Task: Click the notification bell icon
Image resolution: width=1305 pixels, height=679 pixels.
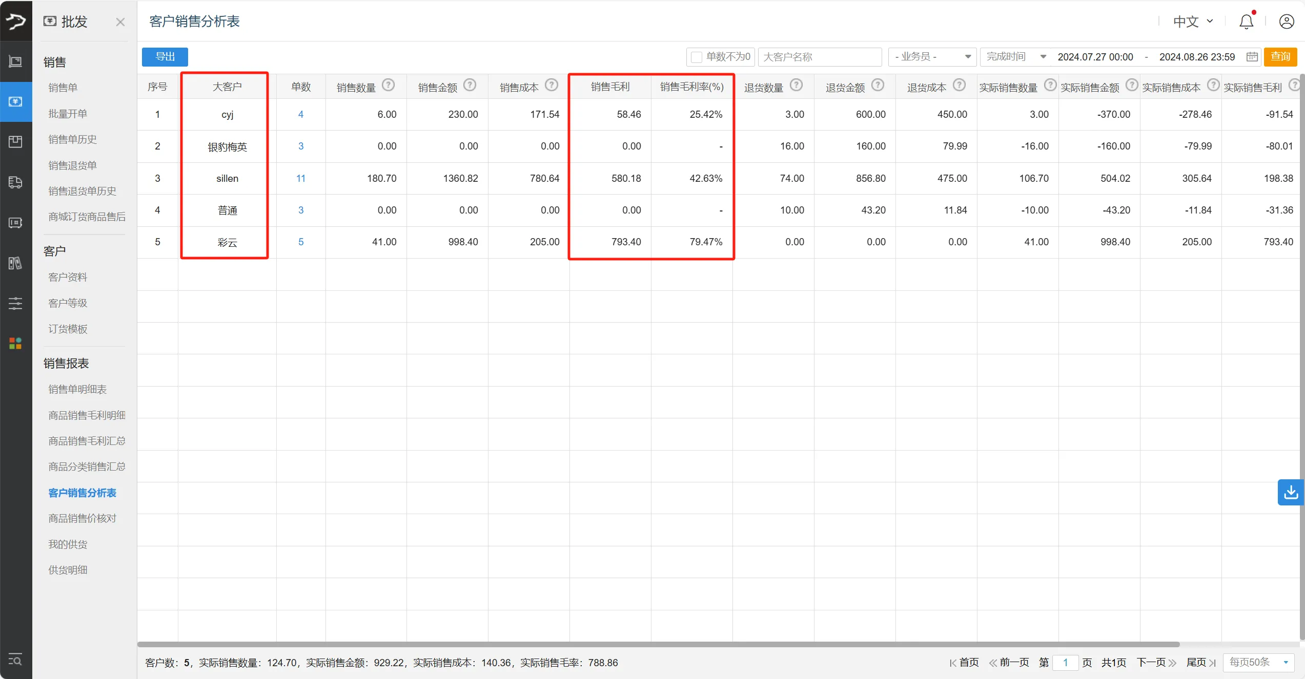Action: point(1246,21)
